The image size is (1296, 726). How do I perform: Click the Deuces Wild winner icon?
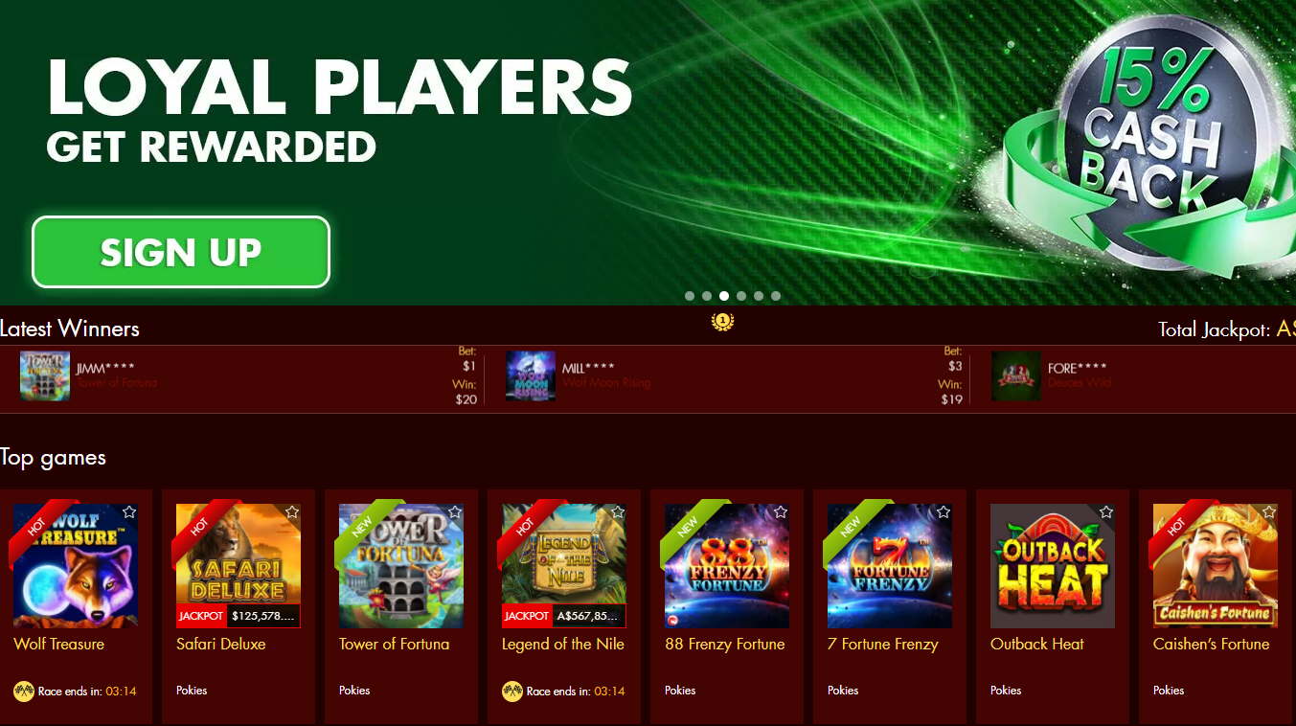[1016, 375]
